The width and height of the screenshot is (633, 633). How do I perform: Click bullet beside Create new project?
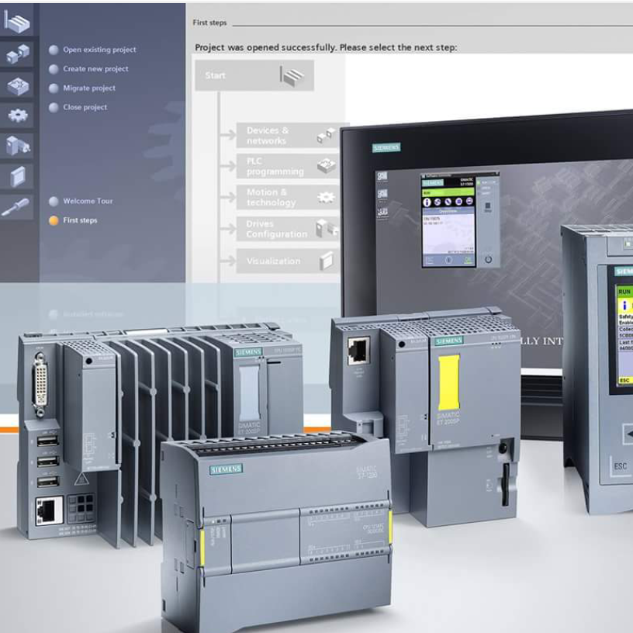(54, 69)
